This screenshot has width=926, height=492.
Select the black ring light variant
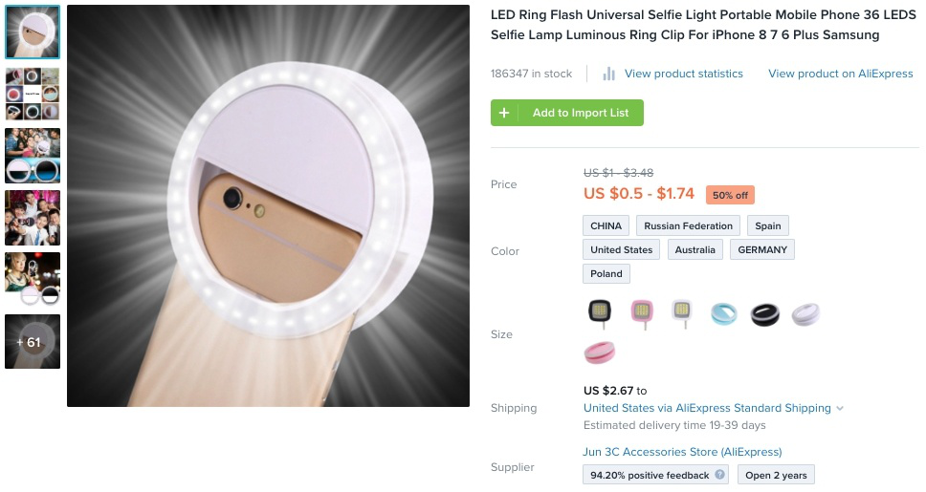click(766, 312)
